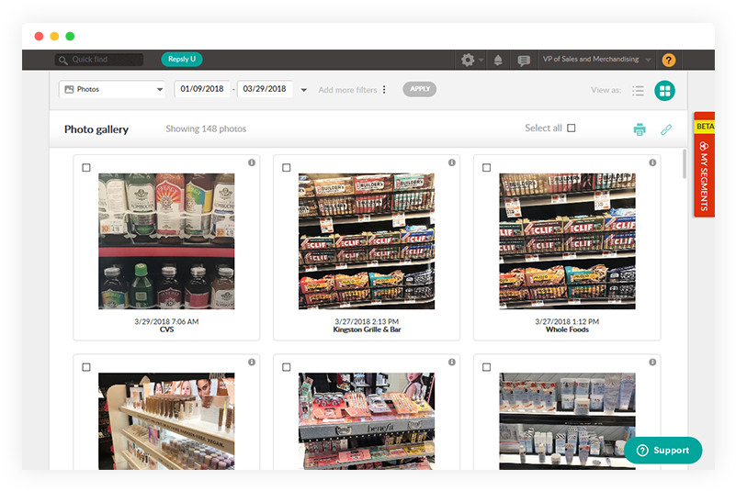The height and width of the screenshot is (491, 736).
Task: Click the 3/29/2018 7:06 AM timestamp
Action: click(166, 322)
